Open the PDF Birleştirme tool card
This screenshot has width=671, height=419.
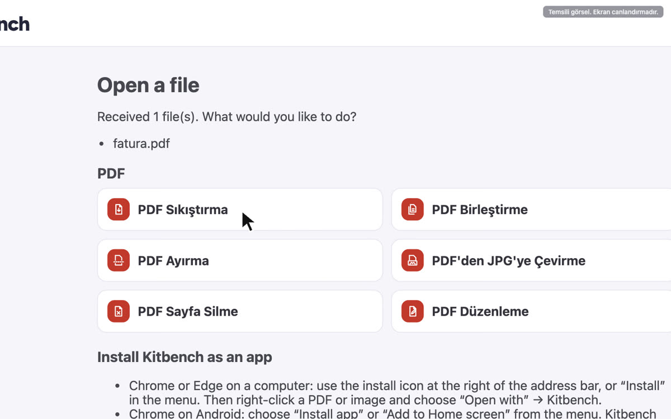coord(531,209)
